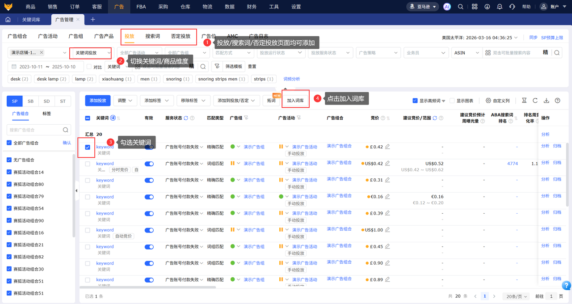Click 拓词 button
The width and height of the screenshot is (572, 304).
coord(271,101)
